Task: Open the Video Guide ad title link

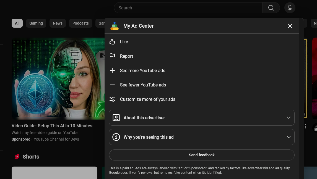Action: [x=52, y=126]
